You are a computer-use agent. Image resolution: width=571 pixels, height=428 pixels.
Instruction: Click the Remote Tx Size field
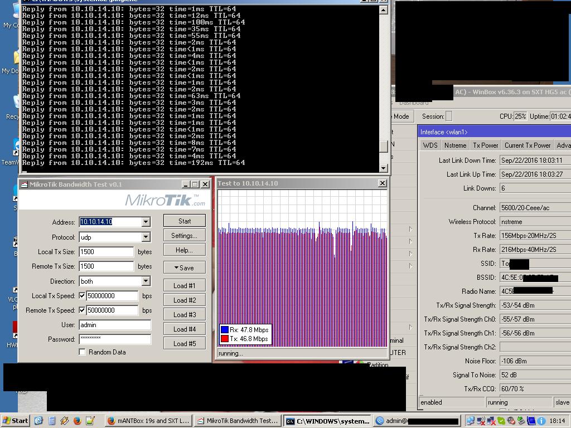tap(107, 266)
